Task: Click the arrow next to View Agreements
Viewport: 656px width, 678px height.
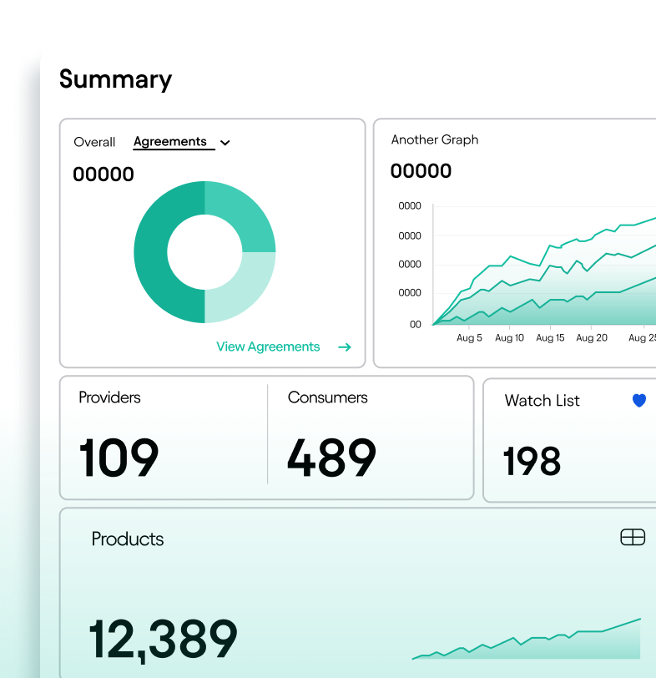Action: click(x=345, y=347)
